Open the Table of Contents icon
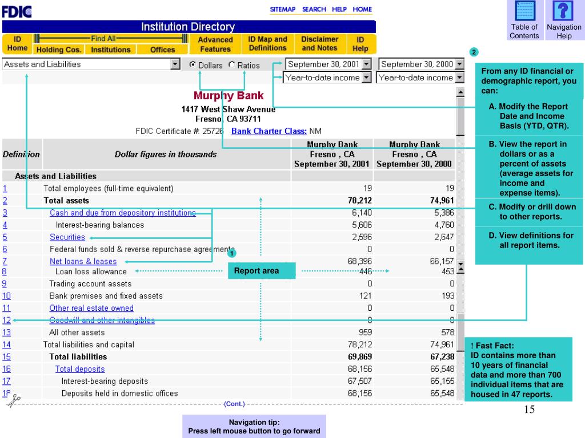 (x=524, y=11)
